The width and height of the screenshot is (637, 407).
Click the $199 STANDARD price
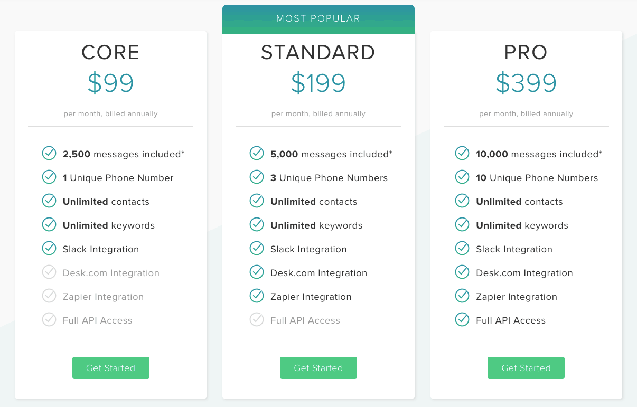point(318,83)
